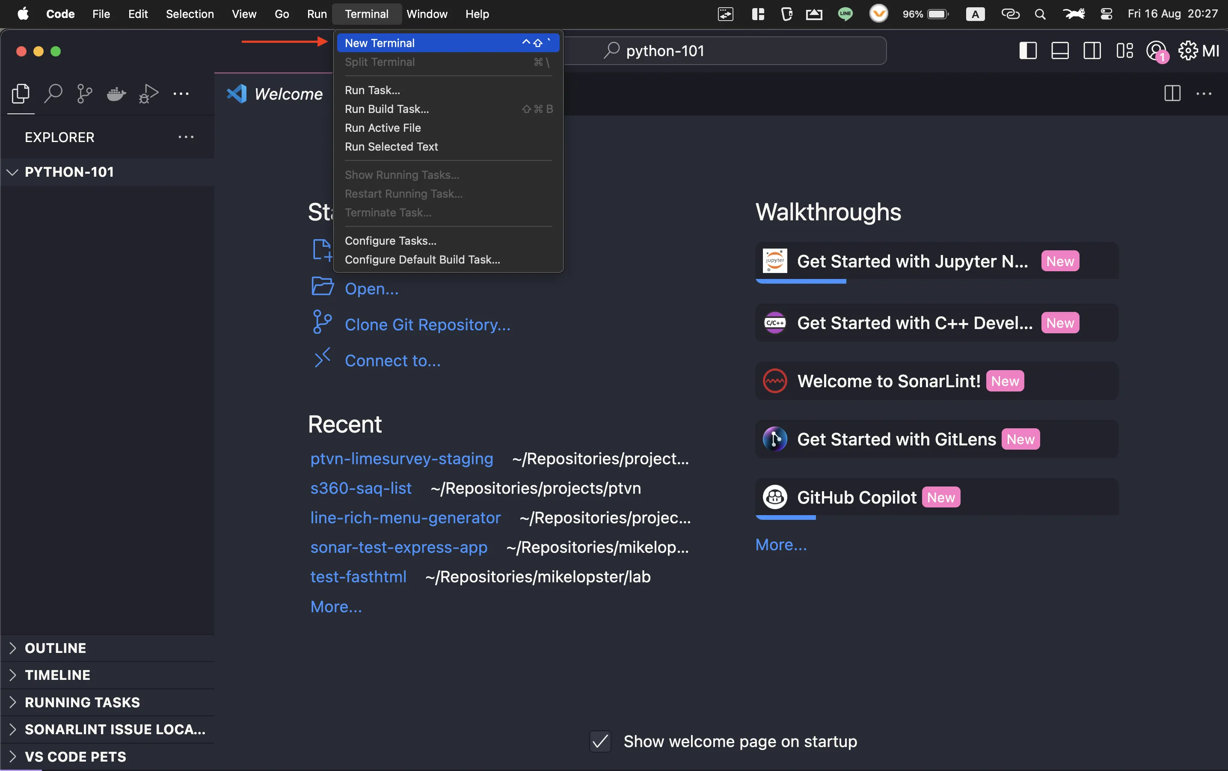The width and height of the screenshot is (1228, 771).
Task: Open editor more actions menu
Action: click(1204, 94)
